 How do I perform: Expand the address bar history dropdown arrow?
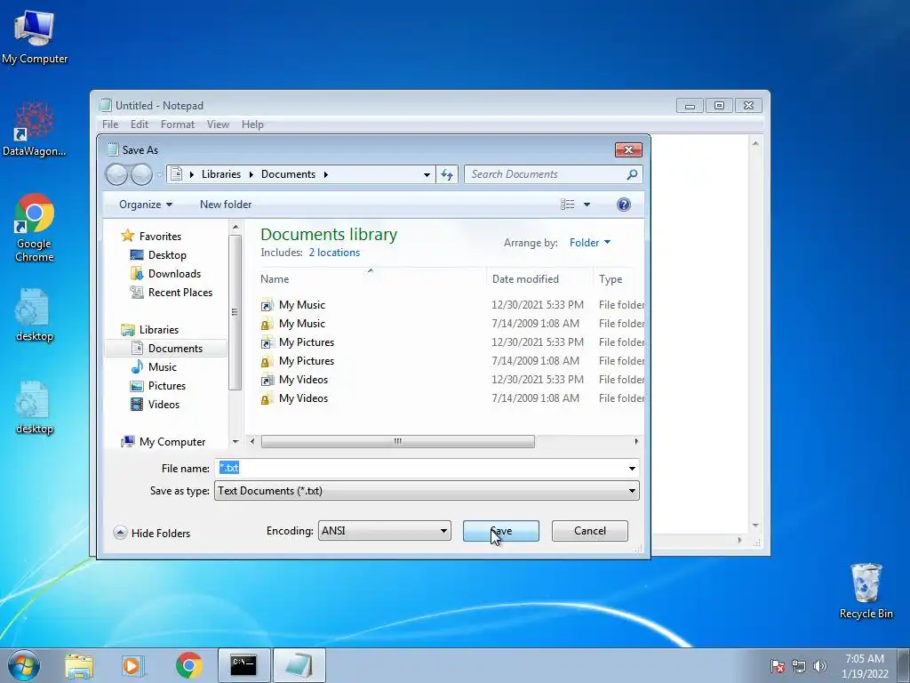(x=427, y=174)
